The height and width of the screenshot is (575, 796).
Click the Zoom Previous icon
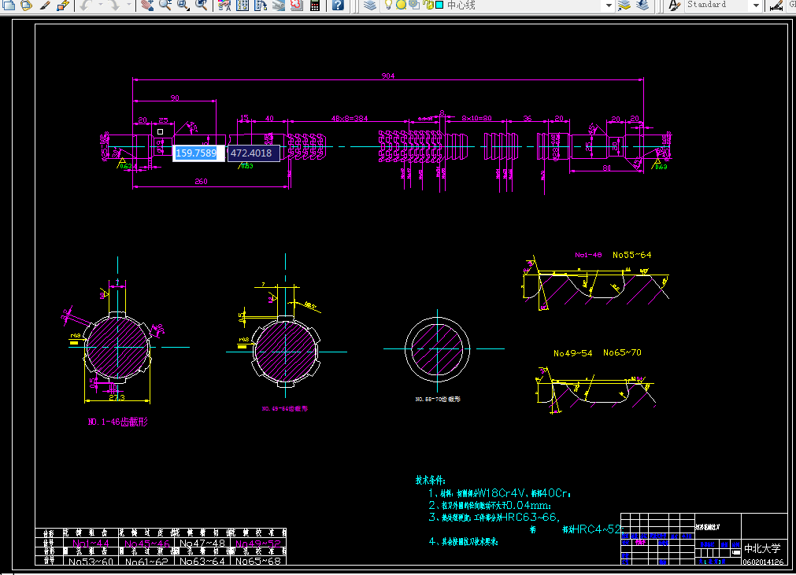[x=201, y=5]
